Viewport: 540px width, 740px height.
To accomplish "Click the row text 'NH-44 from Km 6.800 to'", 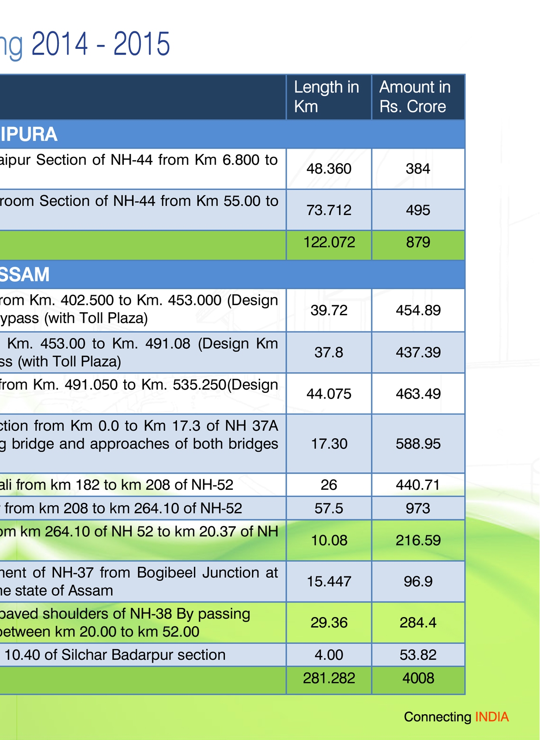I will click(x=194, y=160).
